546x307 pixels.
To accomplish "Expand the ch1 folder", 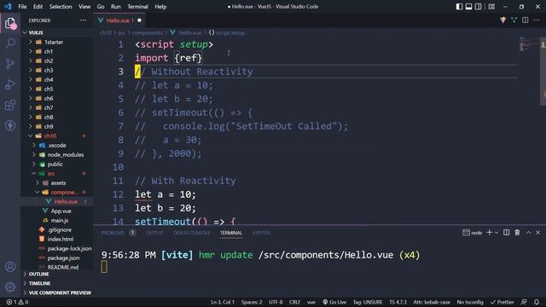I will (49, 51).
